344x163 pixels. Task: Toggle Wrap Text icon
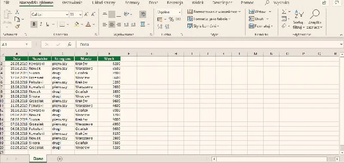(143, 15)
